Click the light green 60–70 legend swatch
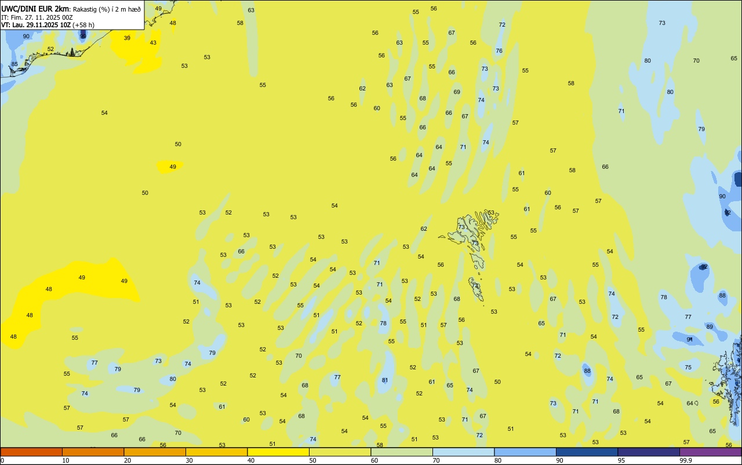The image size is (742, 465). (402, 452)
